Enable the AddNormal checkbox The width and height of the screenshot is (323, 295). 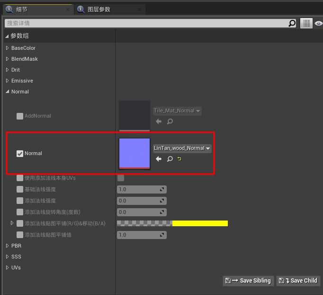[20, 116]
